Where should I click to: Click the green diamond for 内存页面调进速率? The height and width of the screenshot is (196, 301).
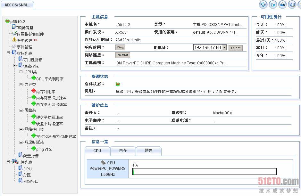click(x=34, y=97)
